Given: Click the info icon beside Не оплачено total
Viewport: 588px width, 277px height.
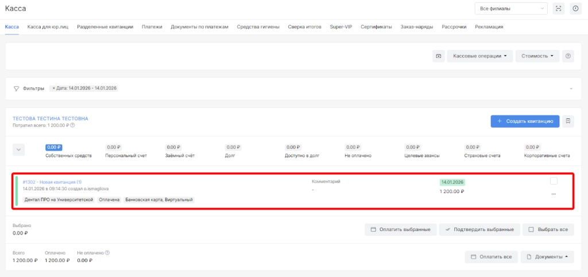Looking at the screenshot, I should pyautogui.click(x=107, y=252).
